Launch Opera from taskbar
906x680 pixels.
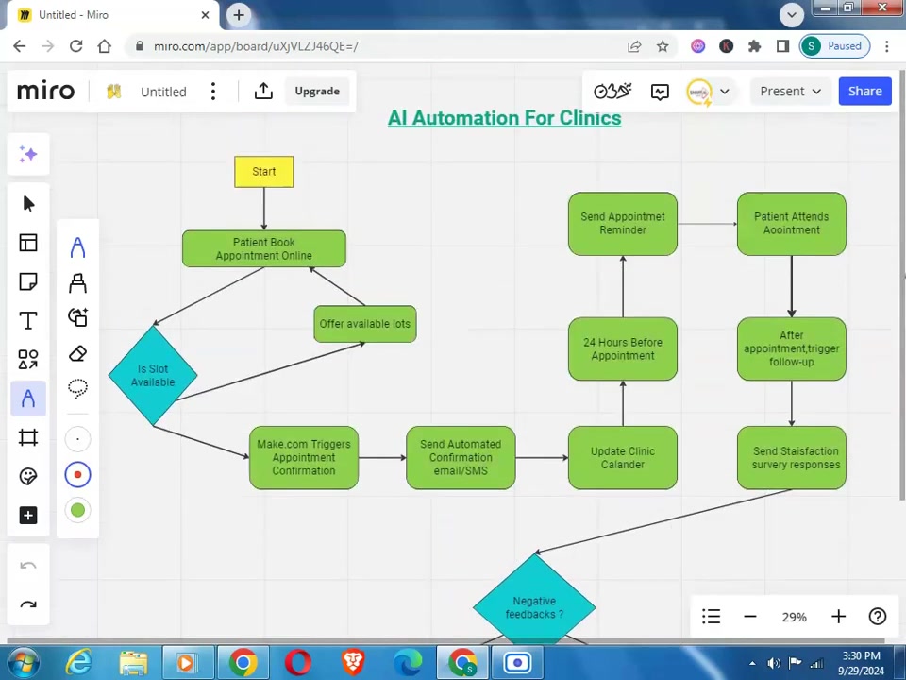tap(298, 663)
